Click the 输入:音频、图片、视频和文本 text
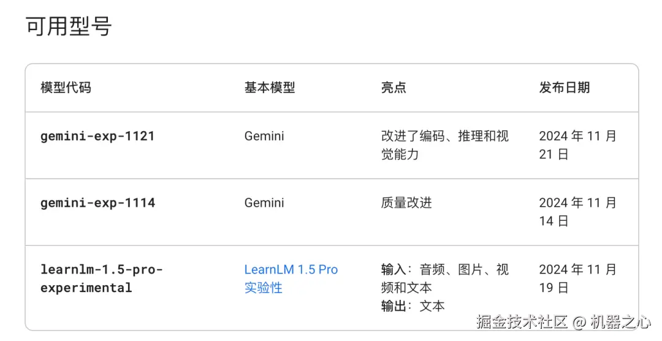 444,278
